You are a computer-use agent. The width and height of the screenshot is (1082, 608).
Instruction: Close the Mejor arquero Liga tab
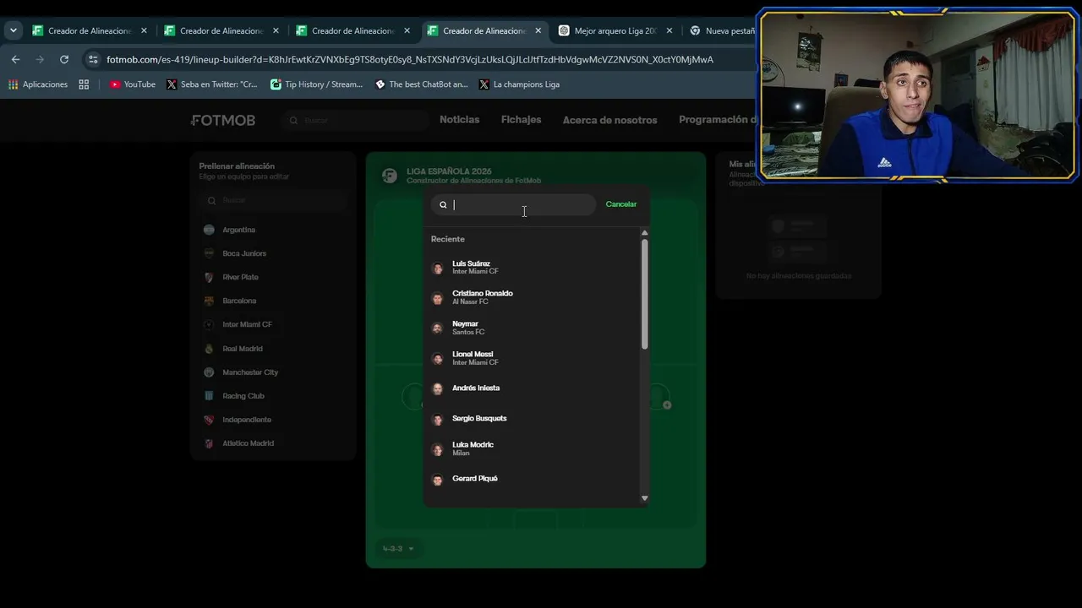click(669, 30)
